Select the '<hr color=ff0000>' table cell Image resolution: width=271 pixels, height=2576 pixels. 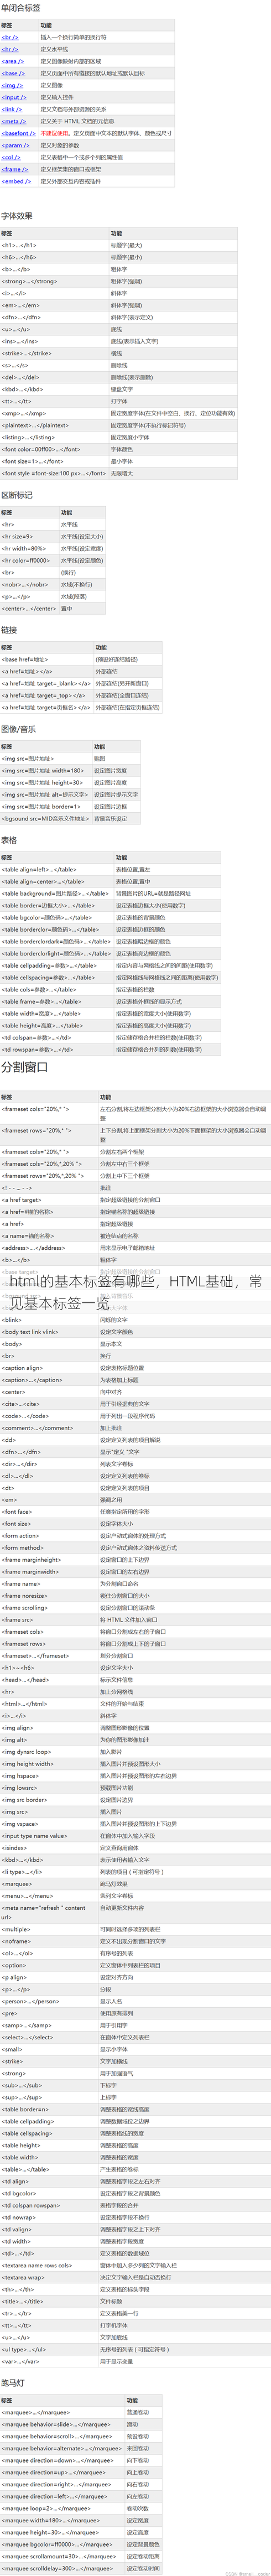pyautogui.click(x=30, y=560)
